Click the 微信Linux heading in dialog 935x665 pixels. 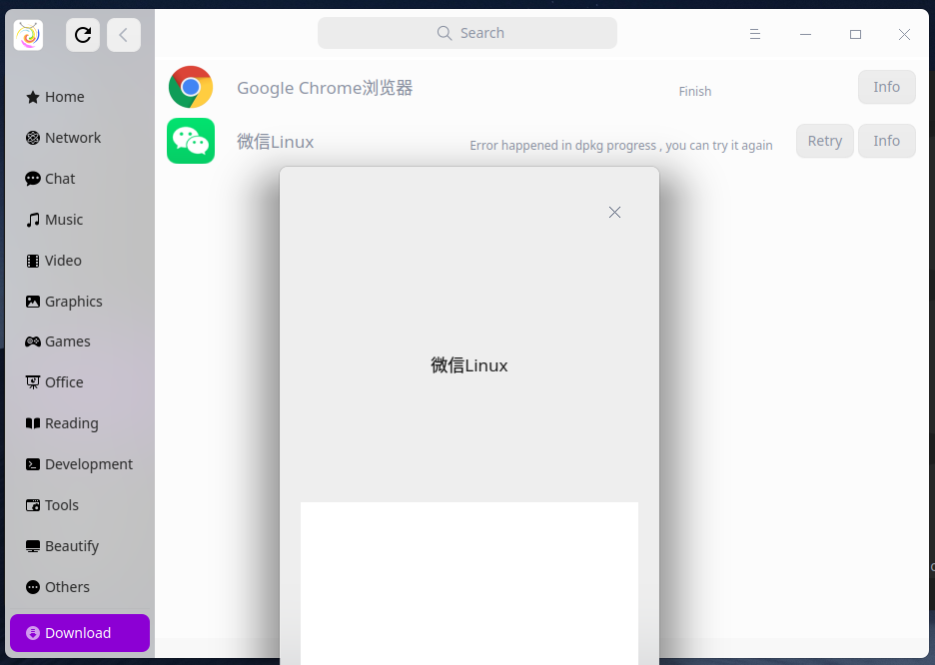(469, 365)
